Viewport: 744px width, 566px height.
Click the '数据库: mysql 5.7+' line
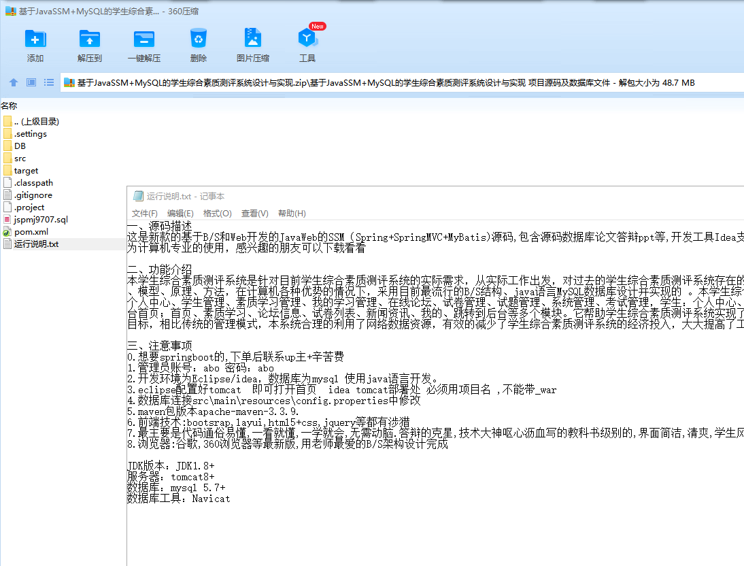(x=176, y=488)
